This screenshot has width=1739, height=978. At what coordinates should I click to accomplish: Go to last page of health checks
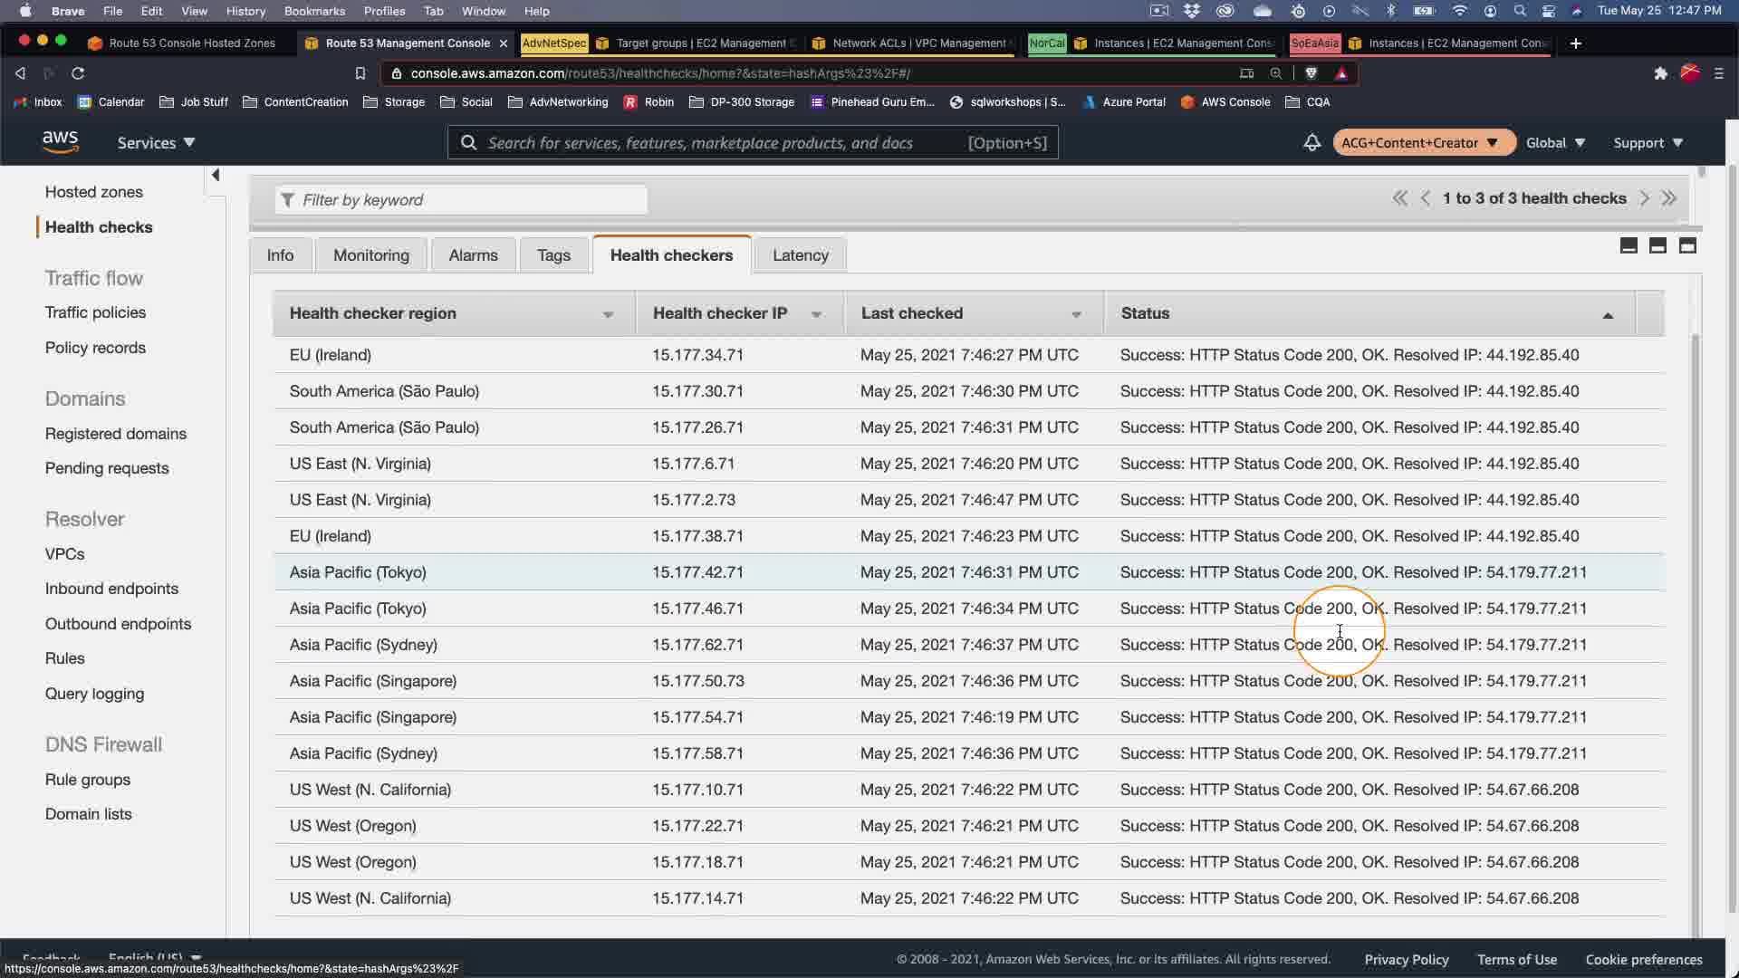coord(1669,198)
